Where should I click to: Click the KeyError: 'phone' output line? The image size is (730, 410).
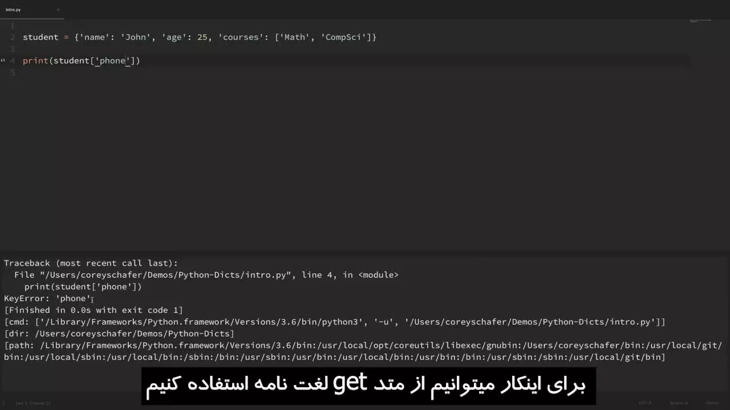(47, 298)
